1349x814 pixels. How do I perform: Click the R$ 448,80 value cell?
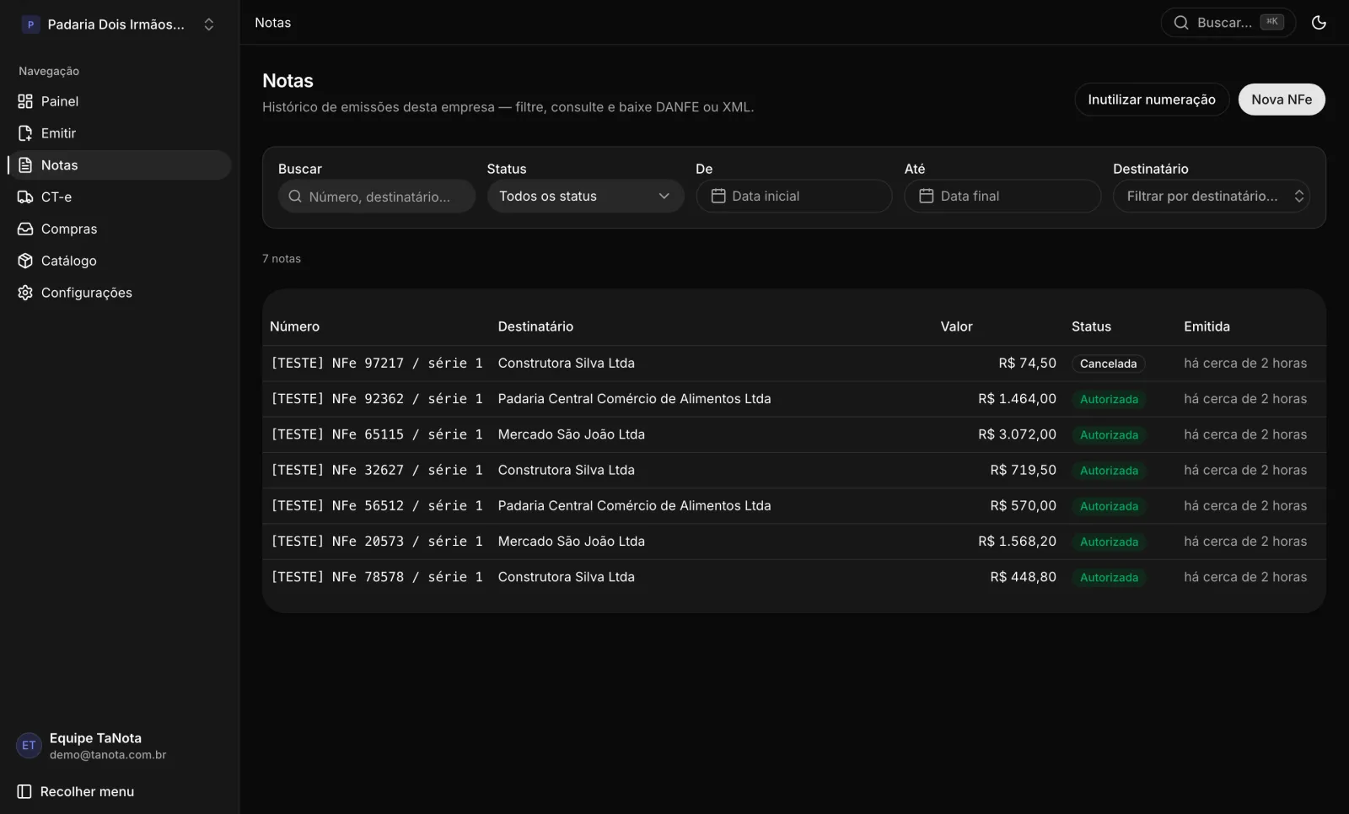click(1023, 577)
